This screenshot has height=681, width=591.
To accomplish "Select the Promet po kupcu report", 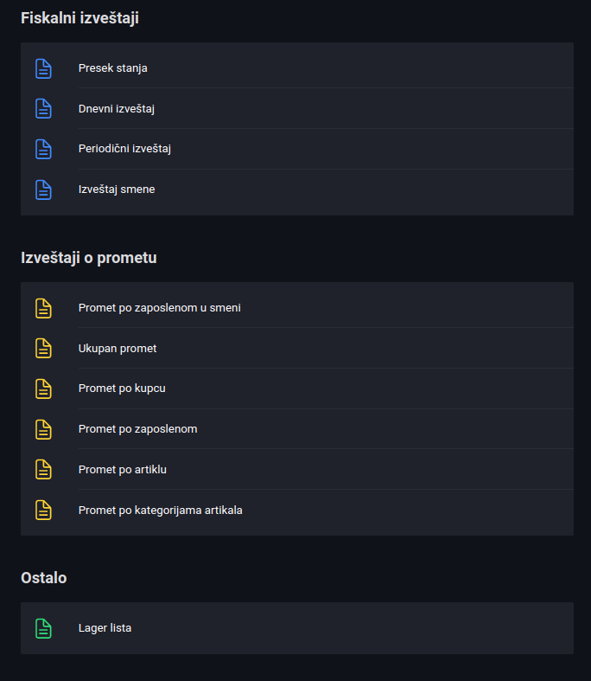I will (x=297, y=389).
